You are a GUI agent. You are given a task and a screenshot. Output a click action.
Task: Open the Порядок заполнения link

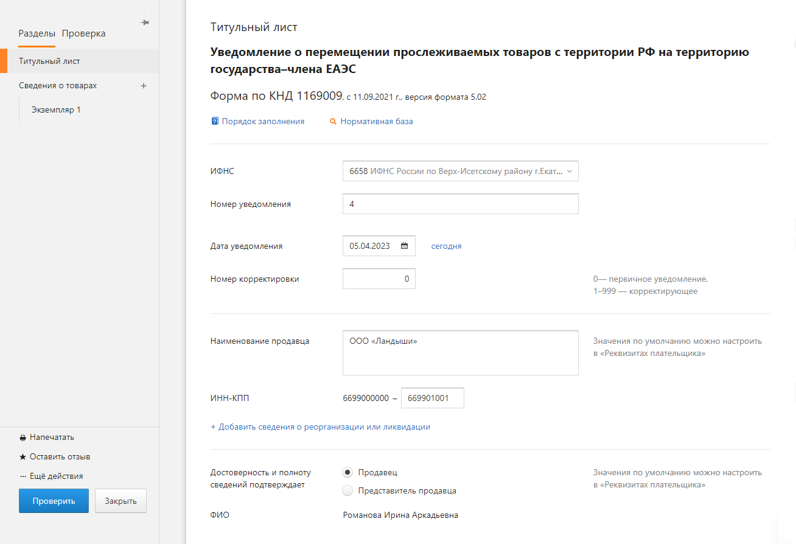(263, 121)
